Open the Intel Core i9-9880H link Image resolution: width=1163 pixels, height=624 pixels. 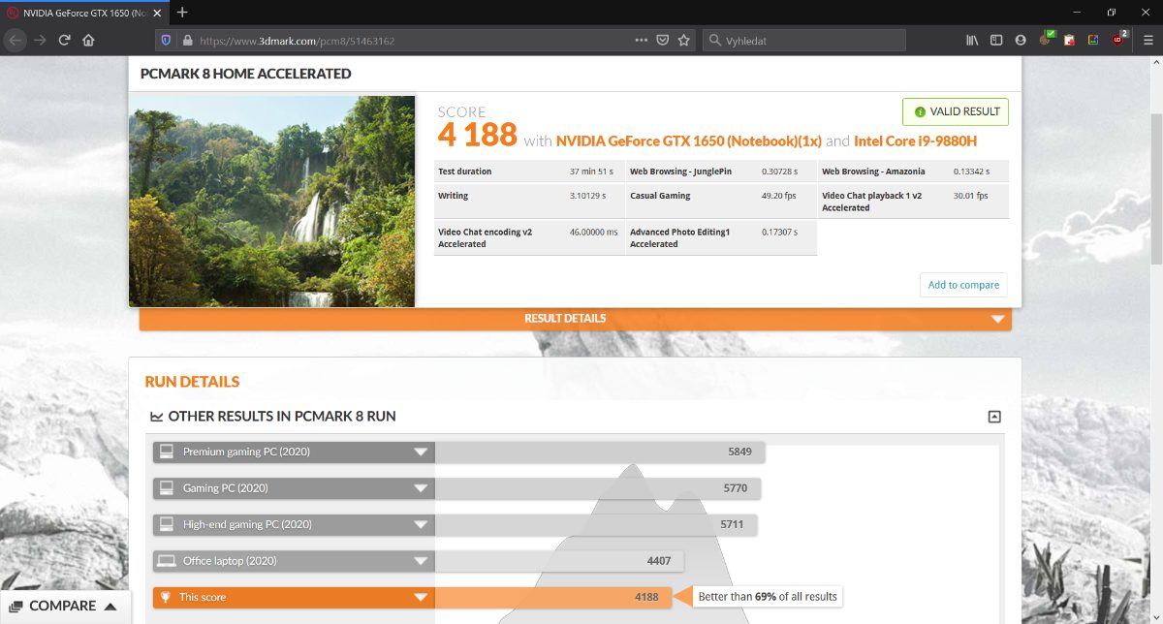tap(915, 140)
